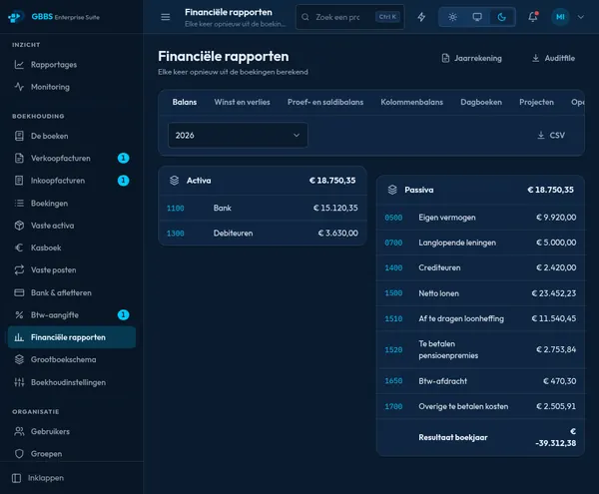Screen dimensions: 599x494
Task: Open the MI user avatar
Action: coord(560,17)
